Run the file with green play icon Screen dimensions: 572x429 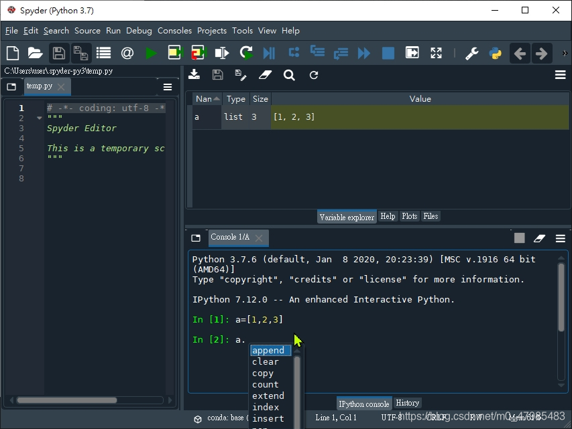pyautogui.click(x=152, y=53)
